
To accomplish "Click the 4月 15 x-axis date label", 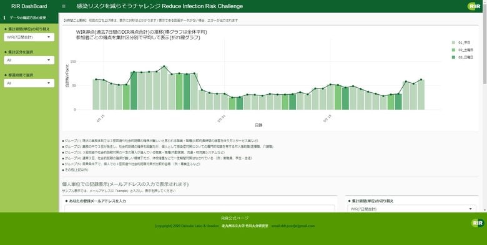I will (101, 119).
